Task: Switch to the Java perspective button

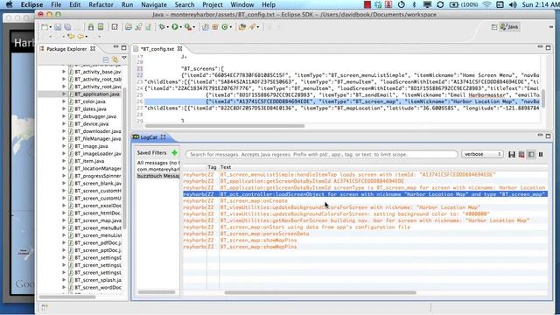Action: [509, 27]
